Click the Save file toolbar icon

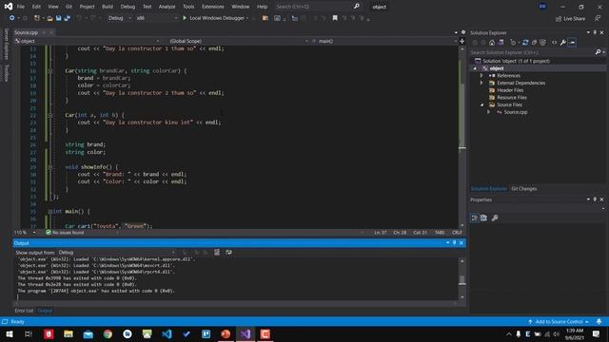coord(59,18)
